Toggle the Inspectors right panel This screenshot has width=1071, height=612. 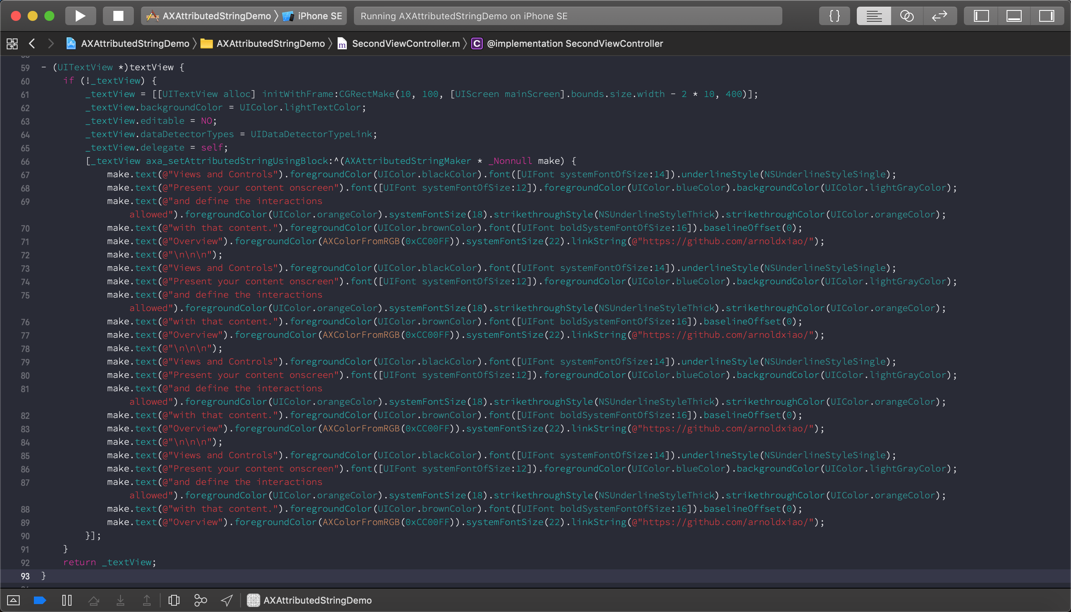click(x=1046, y=16)
